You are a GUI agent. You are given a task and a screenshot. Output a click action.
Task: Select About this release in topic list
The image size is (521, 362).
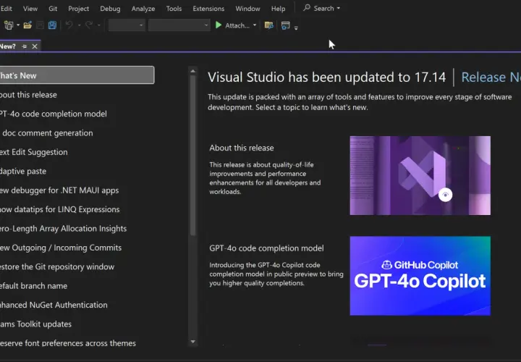click(28, 95)
